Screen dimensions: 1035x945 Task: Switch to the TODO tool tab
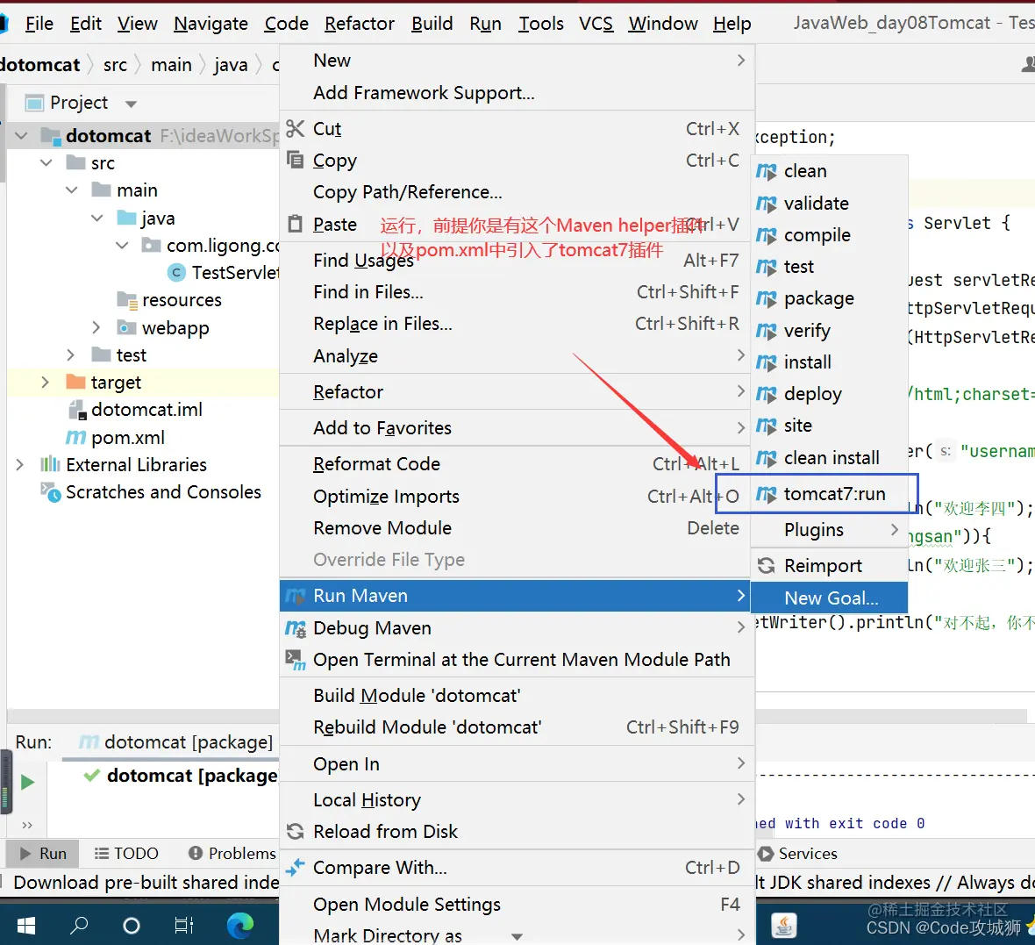(x=126, y=853)
